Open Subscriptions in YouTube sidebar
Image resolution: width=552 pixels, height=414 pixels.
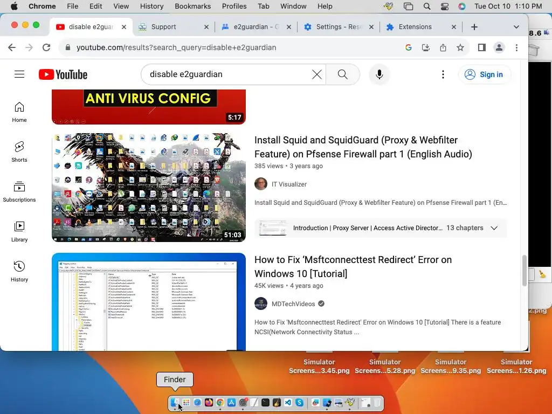[x=19, y=192]
